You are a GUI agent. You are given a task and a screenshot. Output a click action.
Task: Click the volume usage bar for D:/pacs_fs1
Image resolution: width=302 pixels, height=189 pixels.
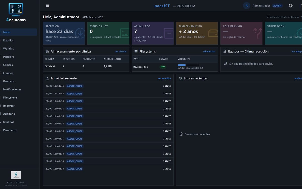pos(188,65)
